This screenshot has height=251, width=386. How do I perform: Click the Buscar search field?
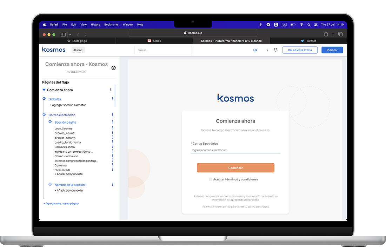click(x=163, y=50)
